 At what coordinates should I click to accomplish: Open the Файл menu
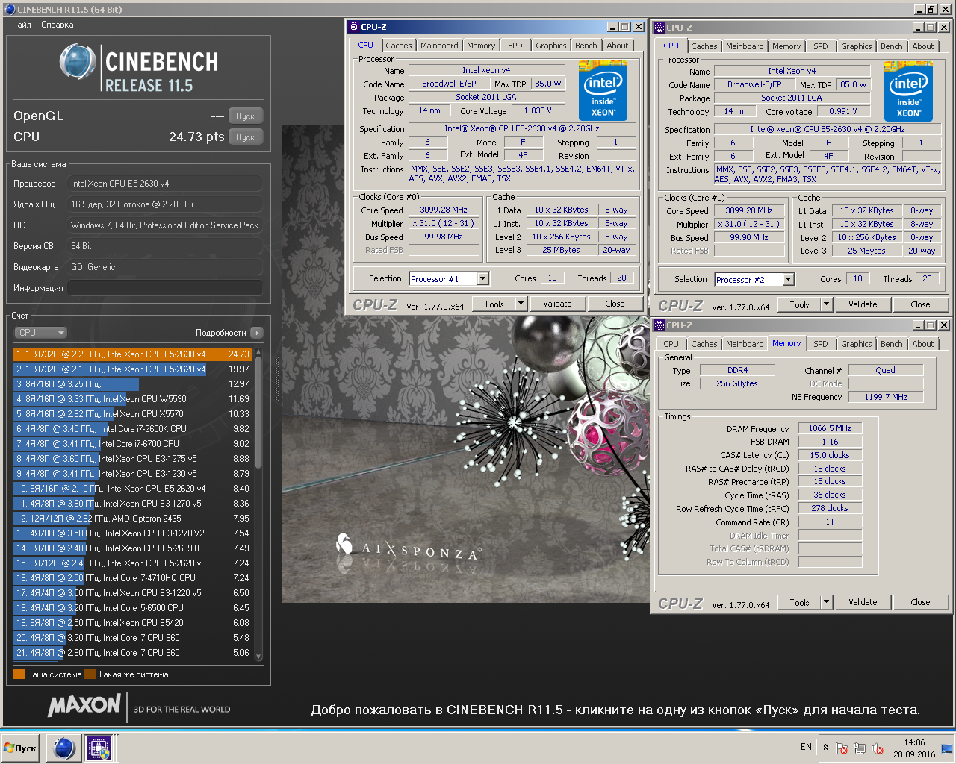pyautogui.click(x=20, y=25)
